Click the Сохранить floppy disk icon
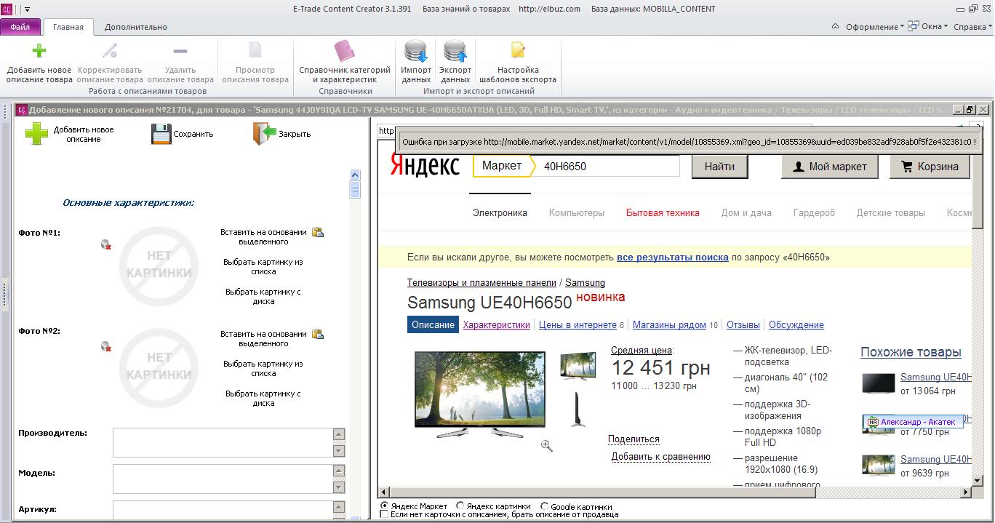 pos(161,134)
